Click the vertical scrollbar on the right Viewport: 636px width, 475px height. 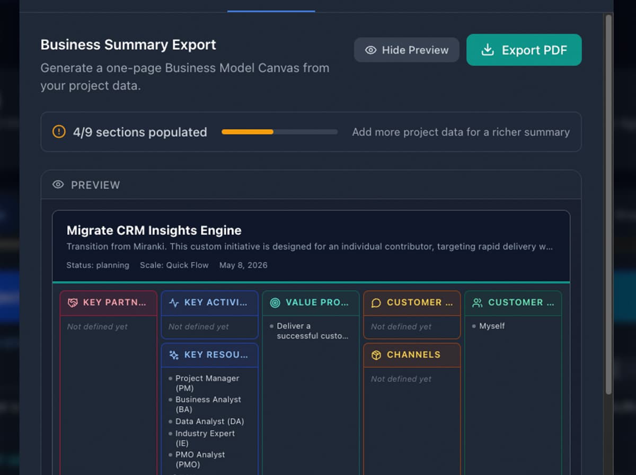608,204
